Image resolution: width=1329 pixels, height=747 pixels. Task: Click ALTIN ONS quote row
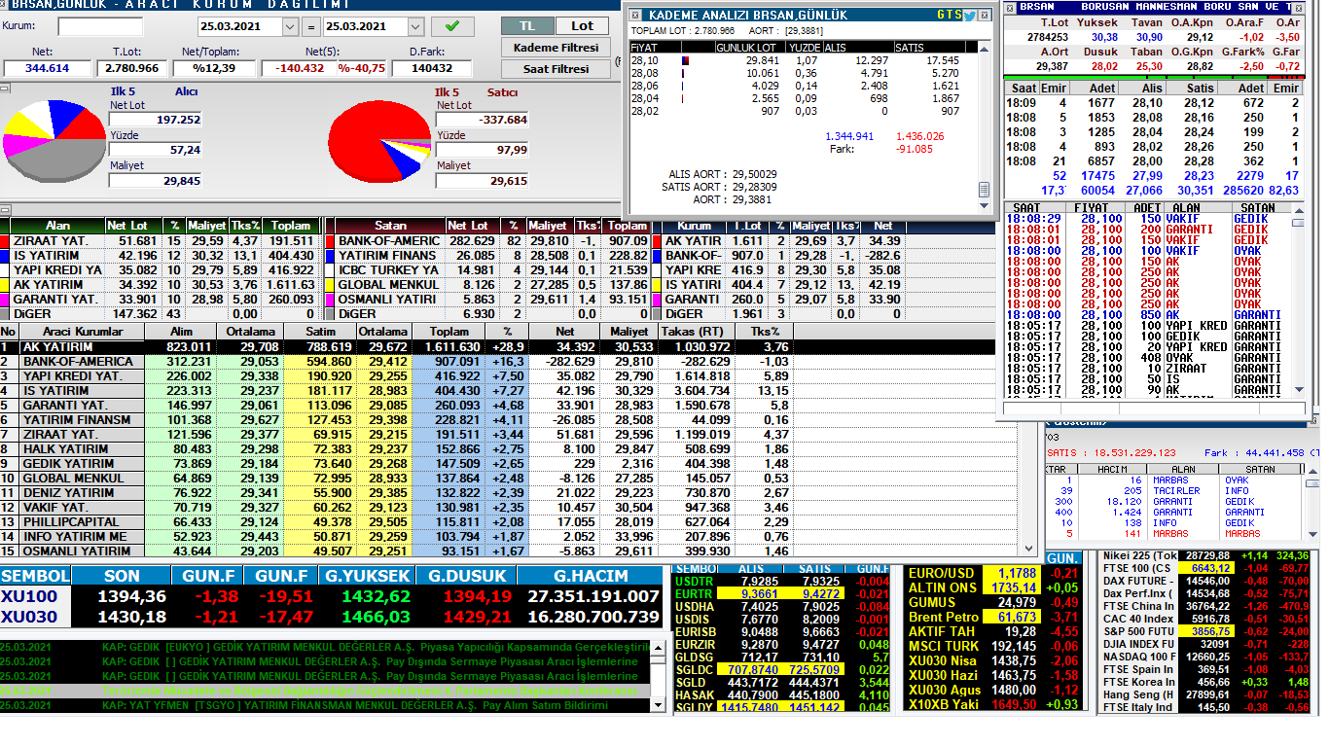click(992, 588)
